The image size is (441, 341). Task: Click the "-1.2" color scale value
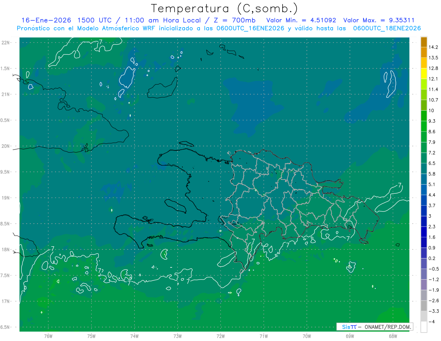tap(433, 280)
